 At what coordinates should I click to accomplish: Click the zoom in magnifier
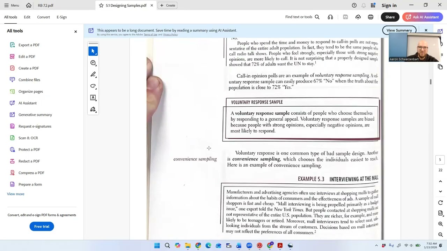tap(440, 224)
